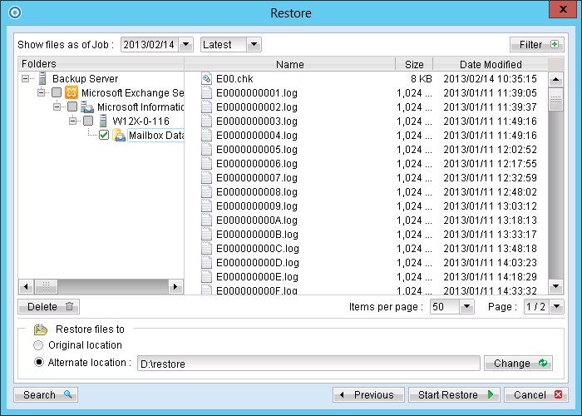Viewport: 582px width, 416px height.
Task: Click the W12X-0-116 server icon
Action: click(103, 121)
